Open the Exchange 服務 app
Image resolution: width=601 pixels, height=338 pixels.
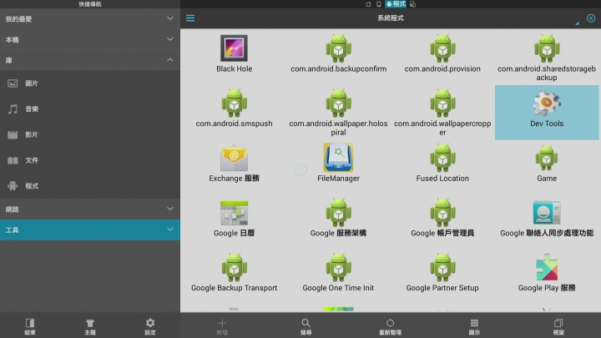click(234, 164)
